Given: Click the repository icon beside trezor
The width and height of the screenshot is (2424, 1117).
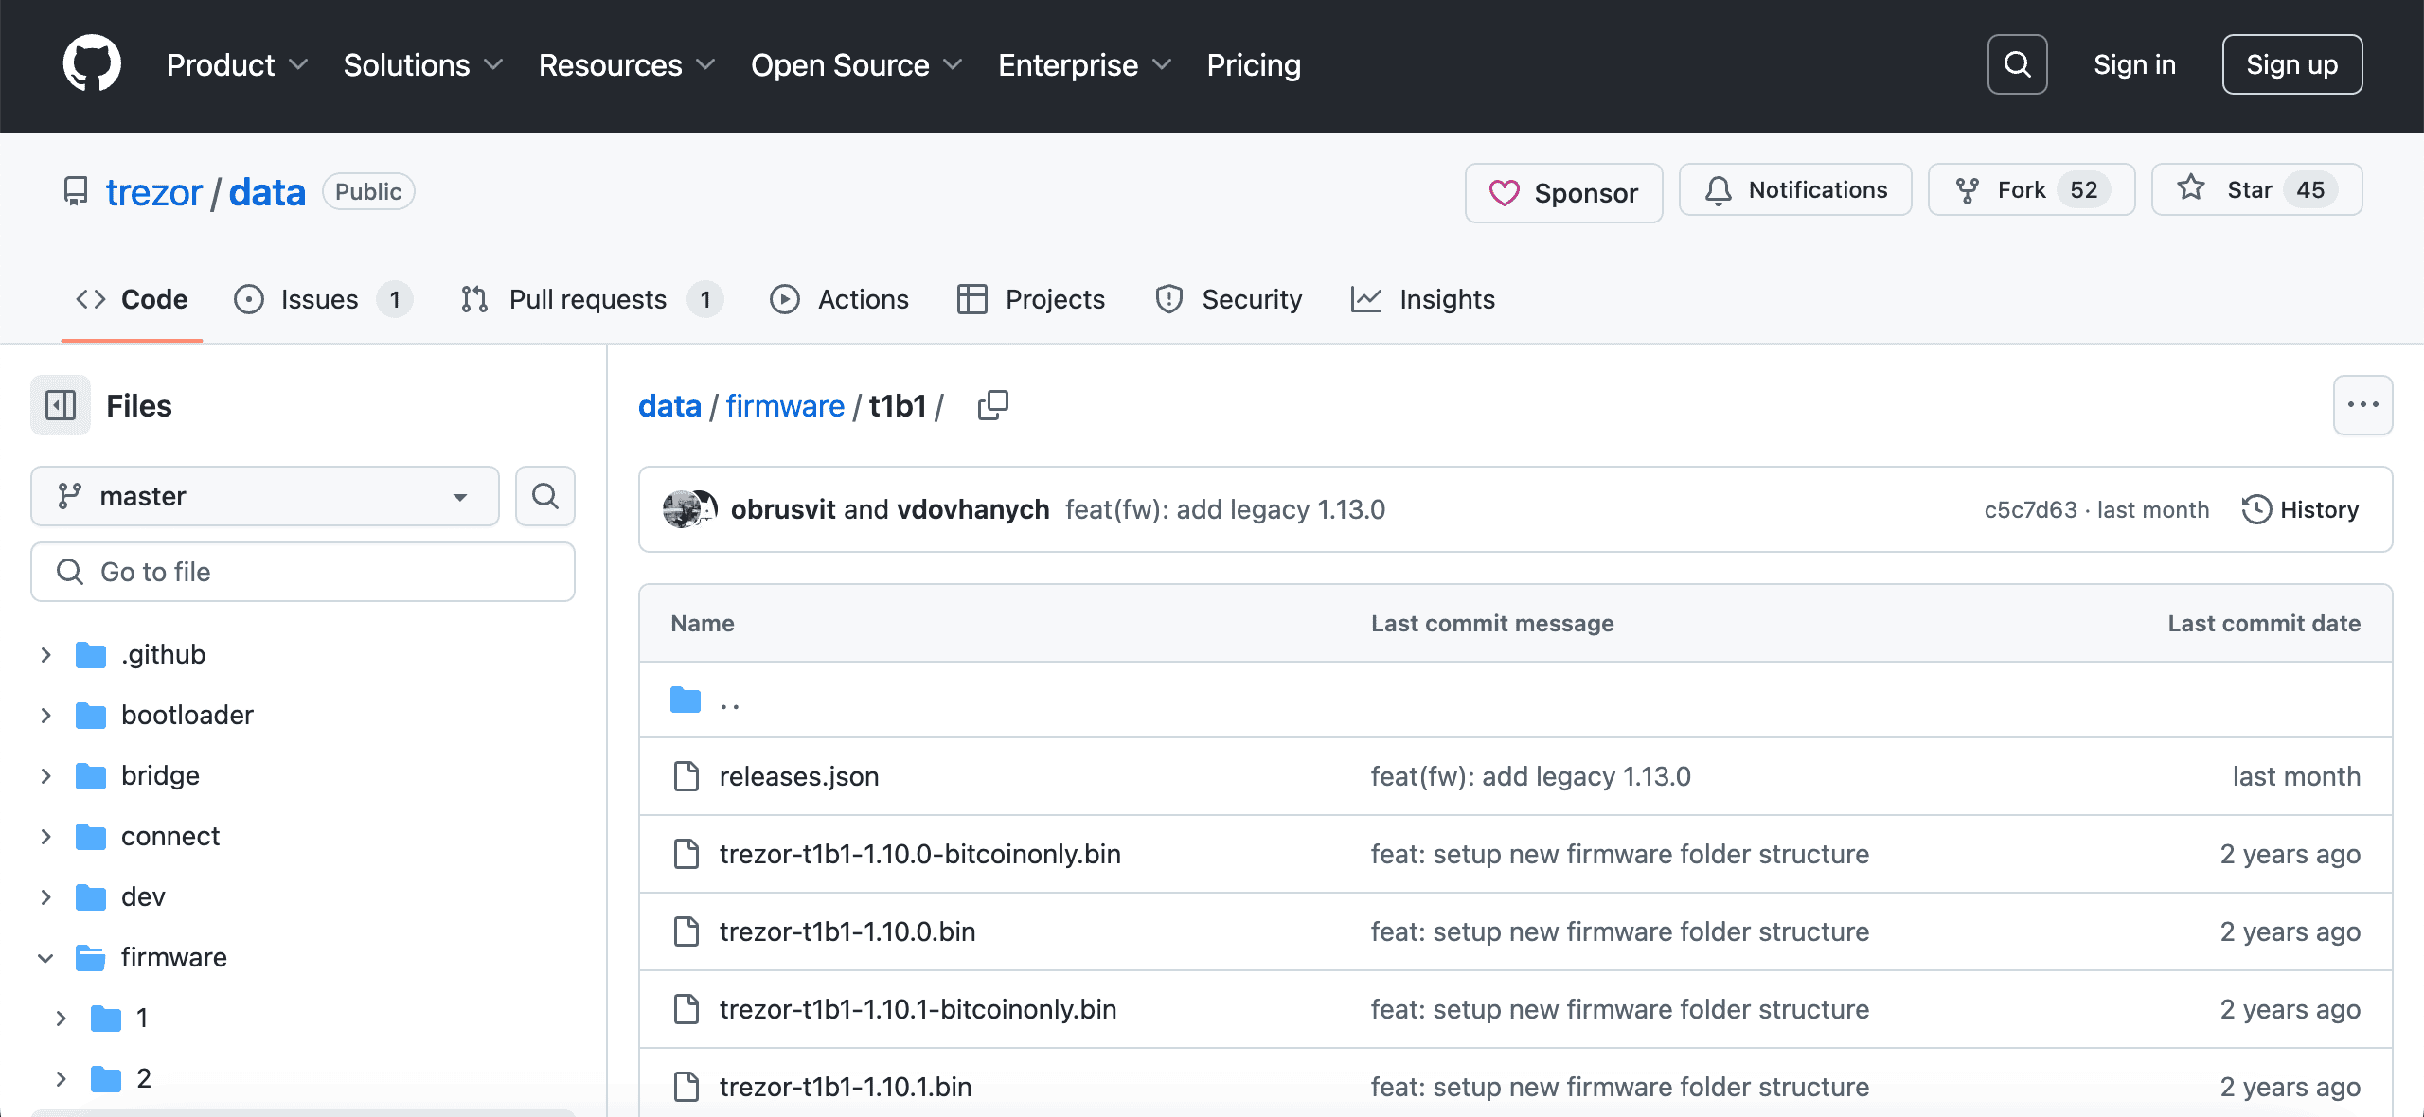Looking at the screenshot, I should click(x=76, y=191).
